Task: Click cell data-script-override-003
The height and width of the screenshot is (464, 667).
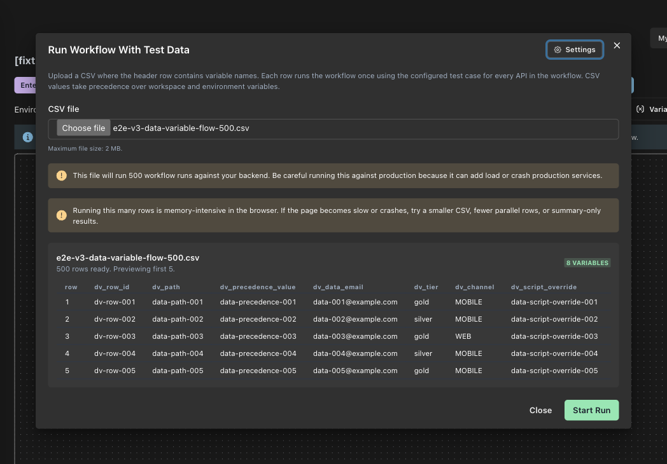Action: 554,336
